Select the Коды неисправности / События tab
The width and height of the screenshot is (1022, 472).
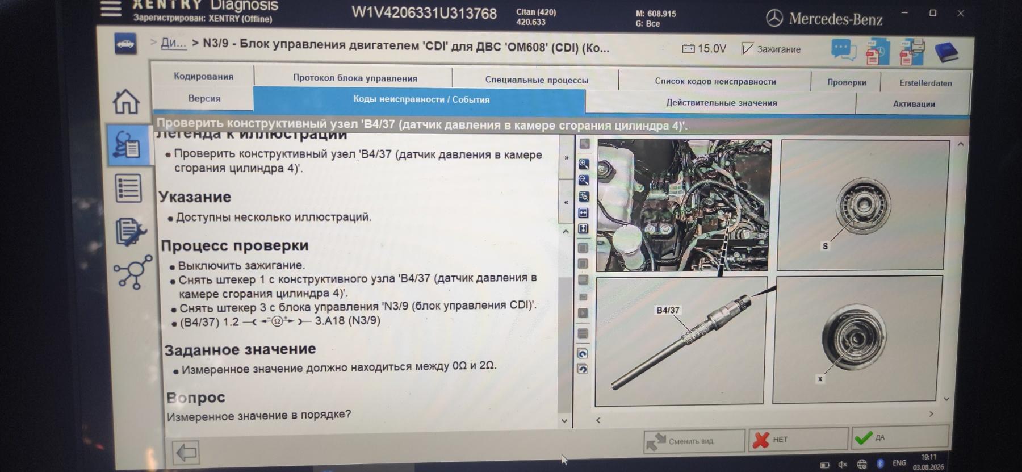tap(421, 99)
